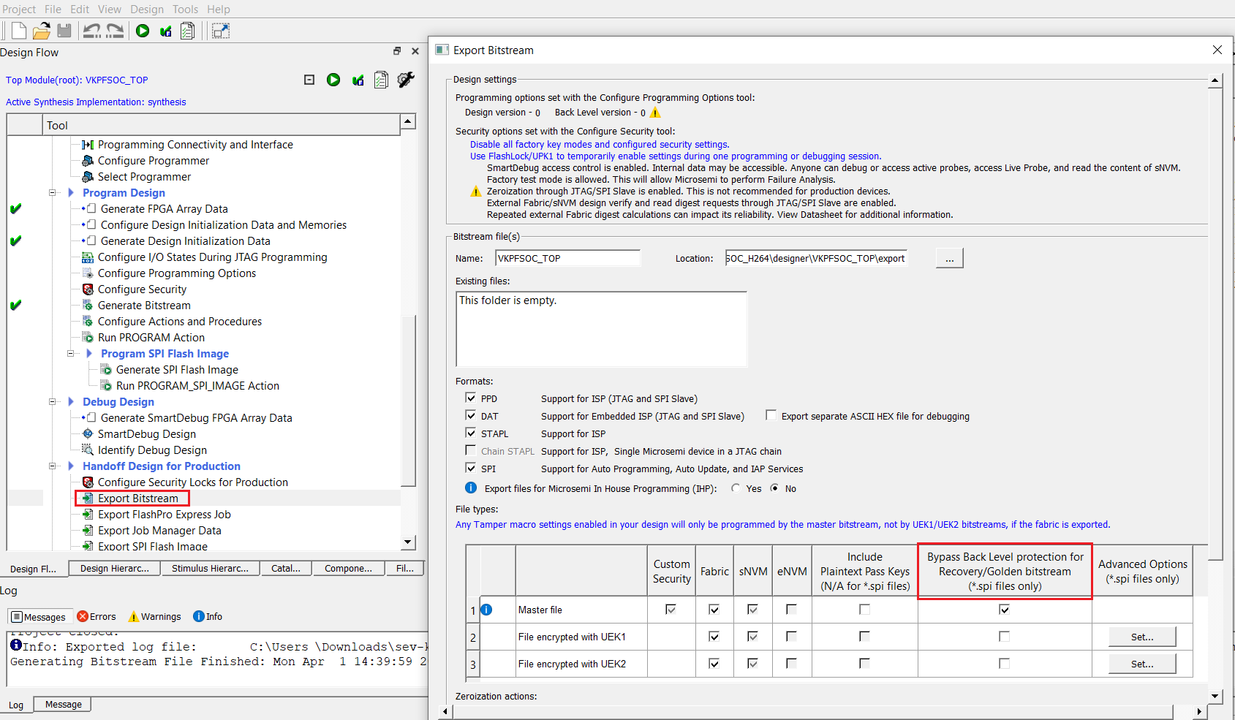The height and width of the screenshot is (720, 1235).
Task: Click the Export Bitstream dialog scroll-down arrow
Action: tap(1215, 697)
